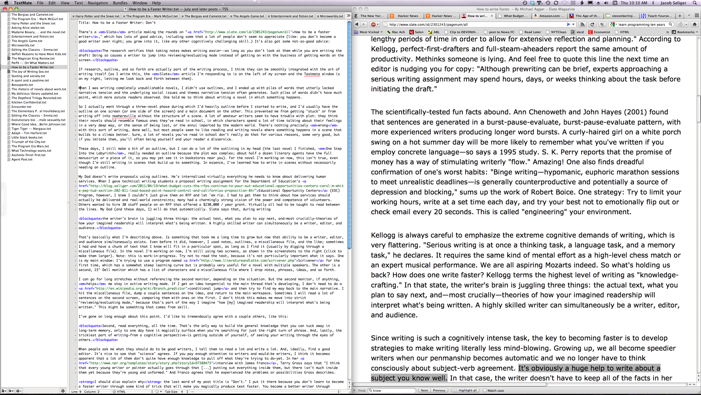Click the new folder icon in drawer

[x=11, y=391]
